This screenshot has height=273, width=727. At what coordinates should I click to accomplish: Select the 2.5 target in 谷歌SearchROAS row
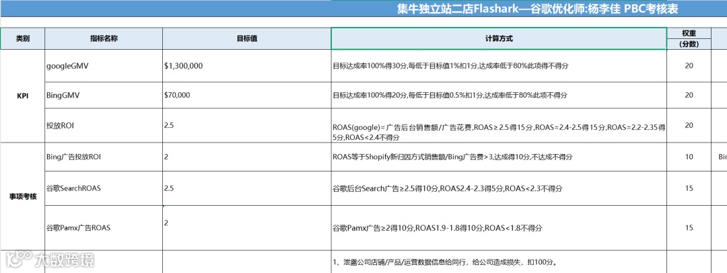tap(246, 189)
